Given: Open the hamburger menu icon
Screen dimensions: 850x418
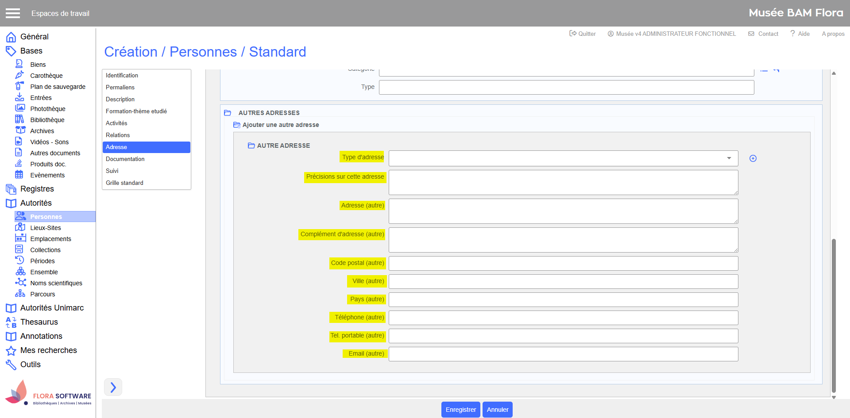Looking at the screenshot, I should 13,13.
